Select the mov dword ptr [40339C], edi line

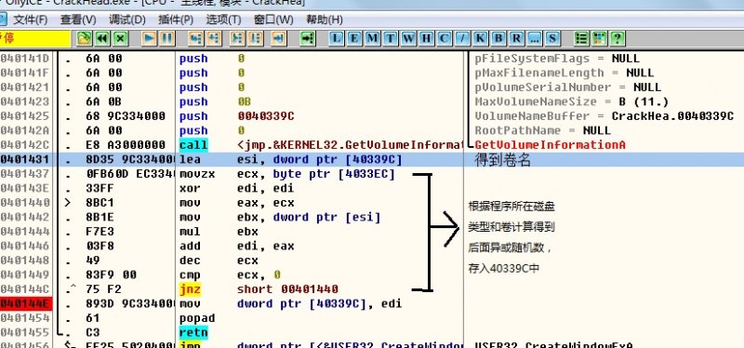coord(290,304)
